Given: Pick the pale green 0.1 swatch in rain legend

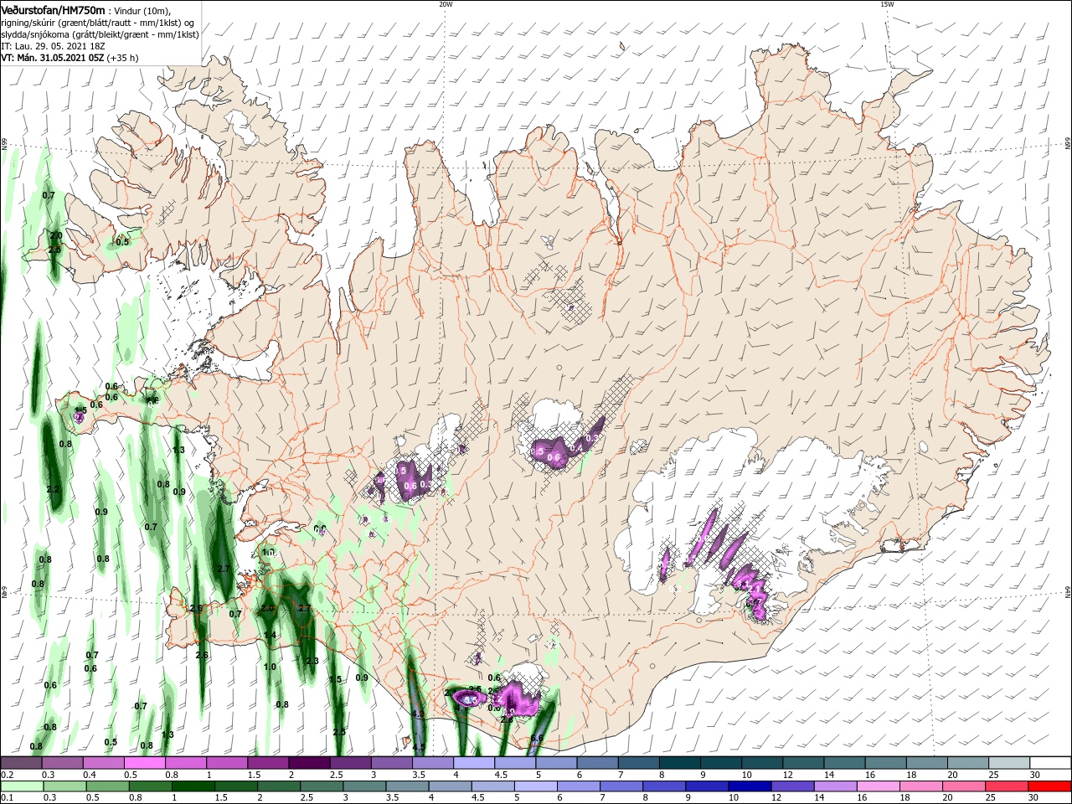Looking at the screenshot, I should (x=21, y=786).
